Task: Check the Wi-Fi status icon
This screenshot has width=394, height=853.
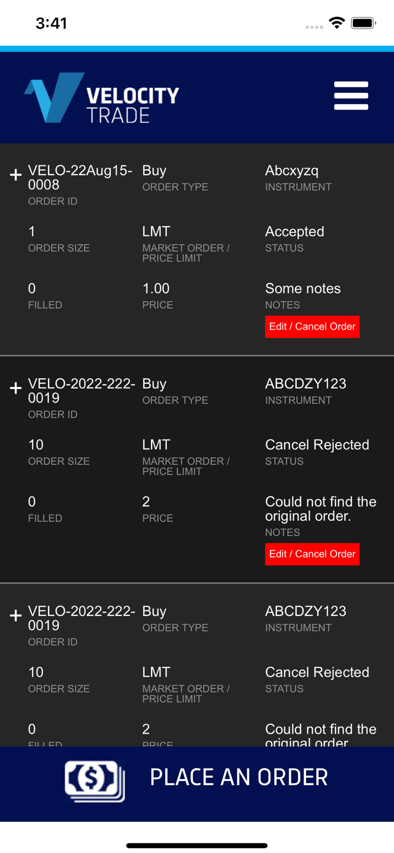Action: tap(337, 23)
